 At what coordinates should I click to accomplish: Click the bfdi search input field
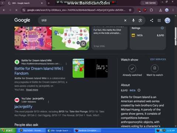81,20
